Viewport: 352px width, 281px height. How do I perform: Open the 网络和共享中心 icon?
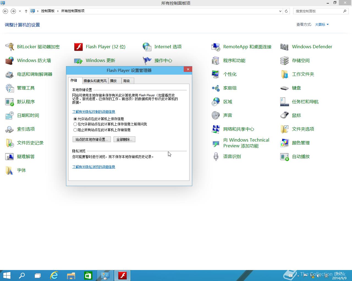click(216, 129)
